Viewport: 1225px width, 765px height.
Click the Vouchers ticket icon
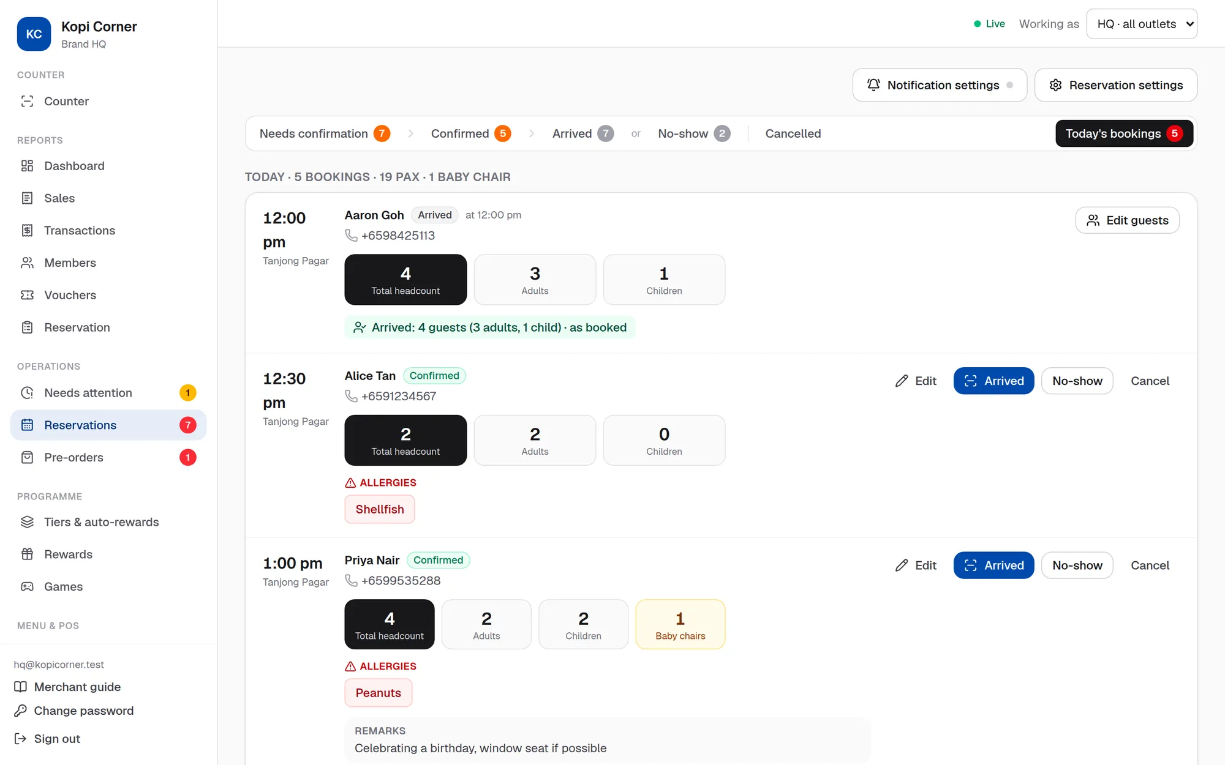point(27,295)
